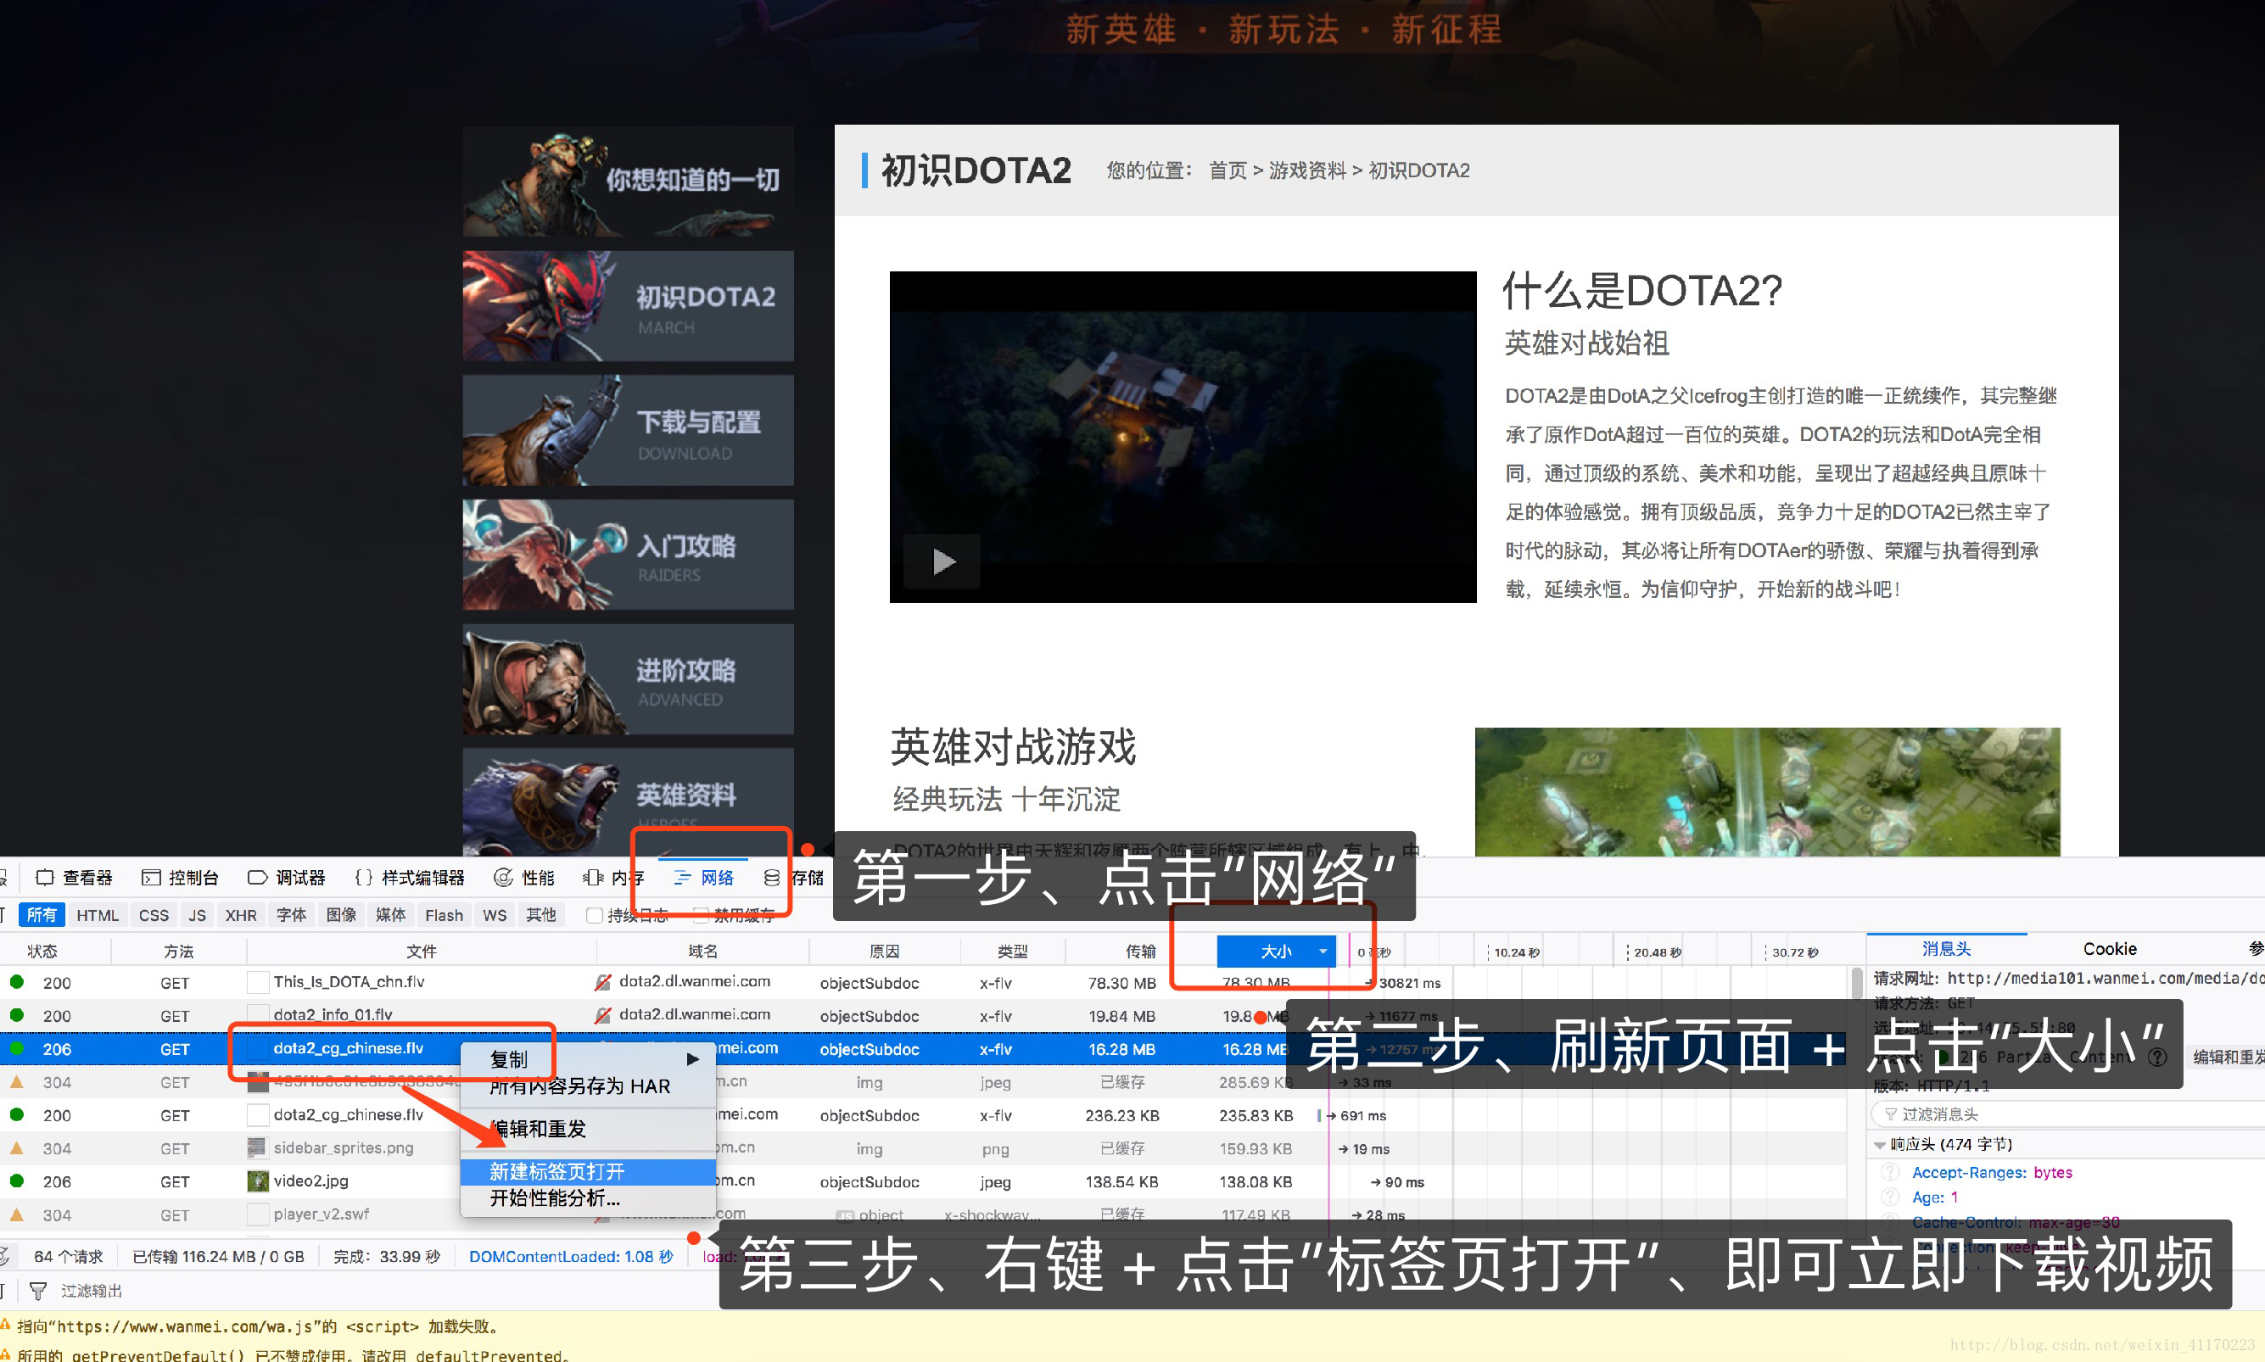This screenshot has height=1362, width=2265.
Task: Sort by the 类型 column header
Action: (1011, 951)
